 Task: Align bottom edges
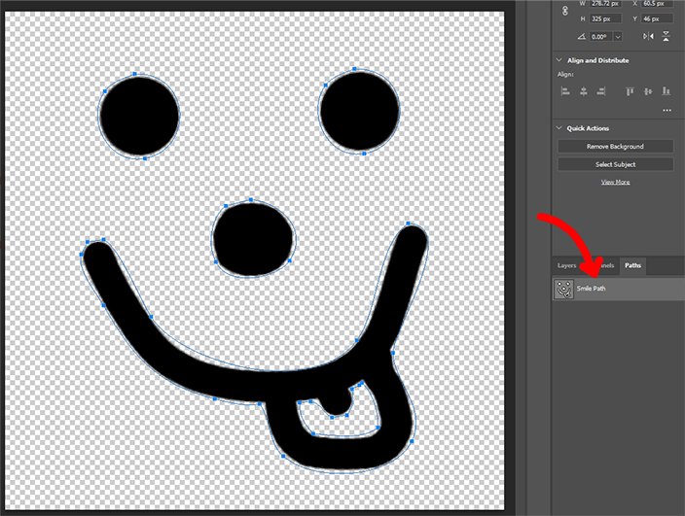pyautogui.click(x=666, y=91)
